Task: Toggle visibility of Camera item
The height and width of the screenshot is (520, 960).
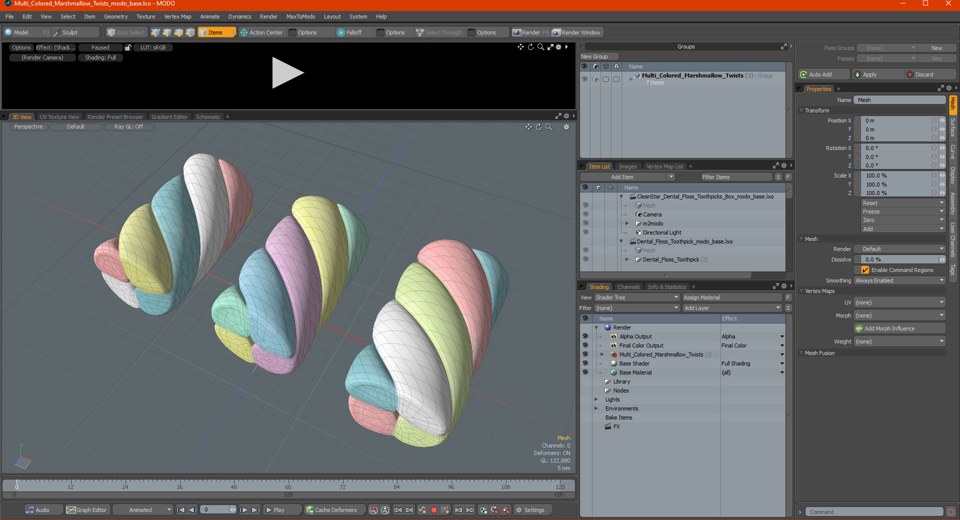Action: [x=585, y=214]
